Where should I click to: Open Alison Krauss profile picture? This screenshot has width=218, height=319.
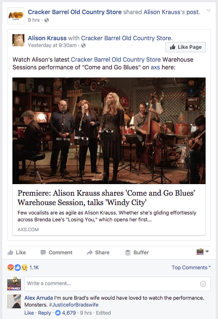18,40
